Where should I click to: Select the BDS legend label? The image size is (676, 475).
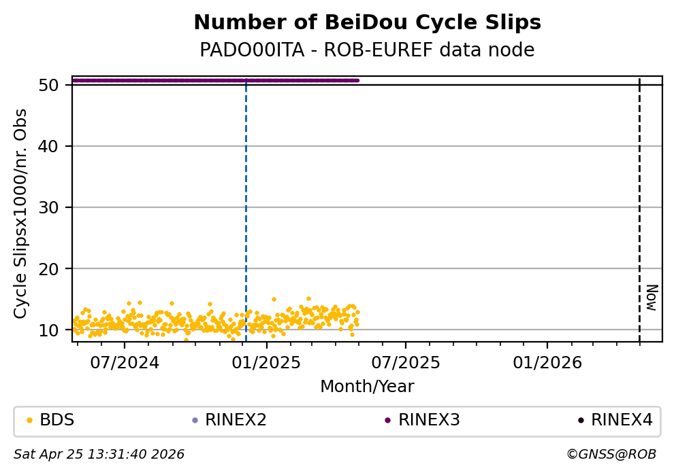(57, 421)
